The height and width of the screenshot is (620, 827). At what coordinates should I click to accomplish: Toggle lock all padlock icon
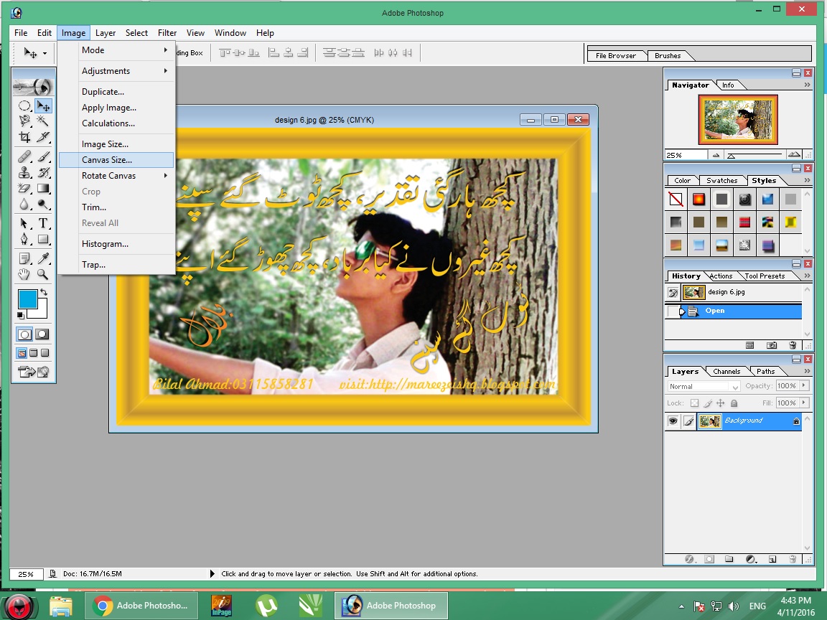pyautogui.click(x=734, y=403)
